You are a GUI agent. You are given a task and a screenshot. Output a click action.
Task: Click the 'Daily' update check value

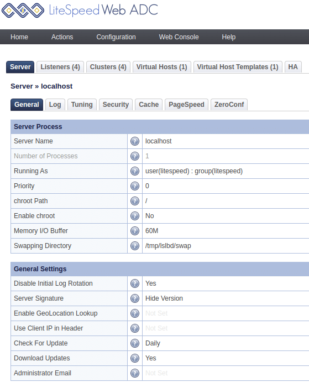153,343
